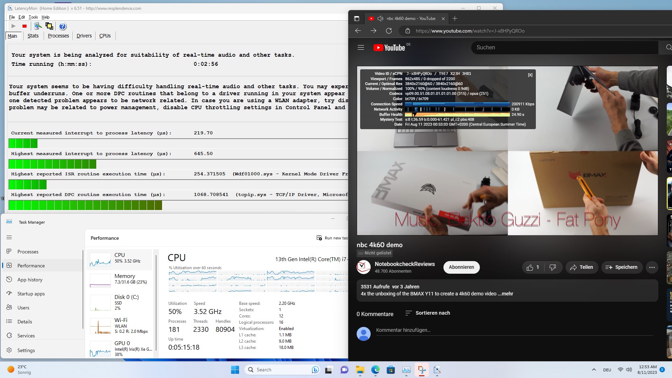Open Users page in Task Manager
Viewport: 672px width, 378px height.
pyautogui.click(x=43, y=308)
